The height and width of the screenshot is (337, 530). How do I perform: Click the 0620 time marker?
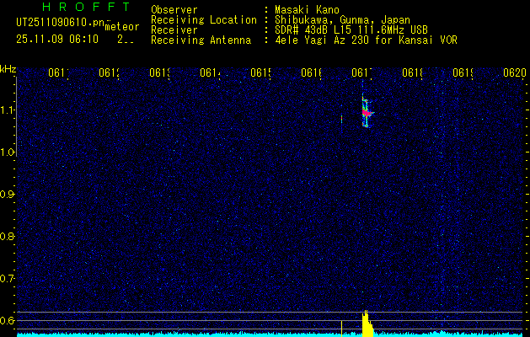pos(515,72)
